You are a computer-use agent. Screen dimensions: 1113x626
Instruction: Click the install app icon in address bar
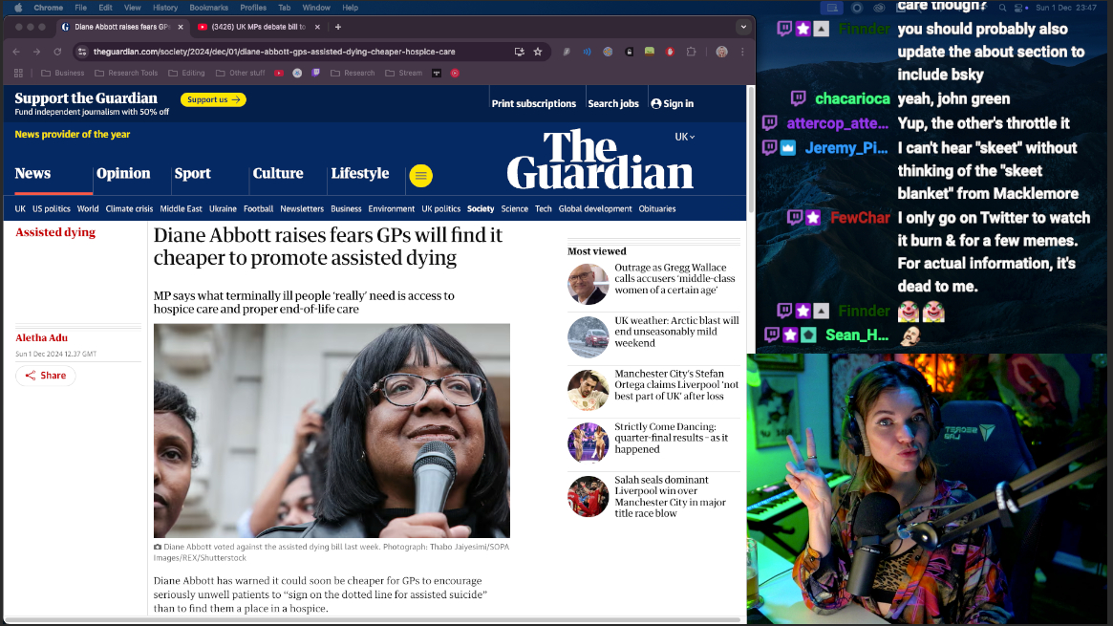click(519, 52)
